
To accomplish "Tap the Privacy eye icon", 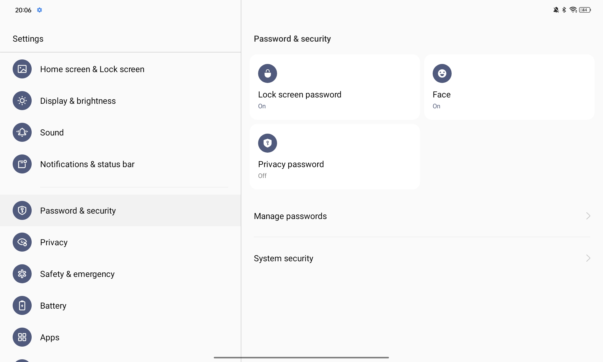I will click(22, 242).
